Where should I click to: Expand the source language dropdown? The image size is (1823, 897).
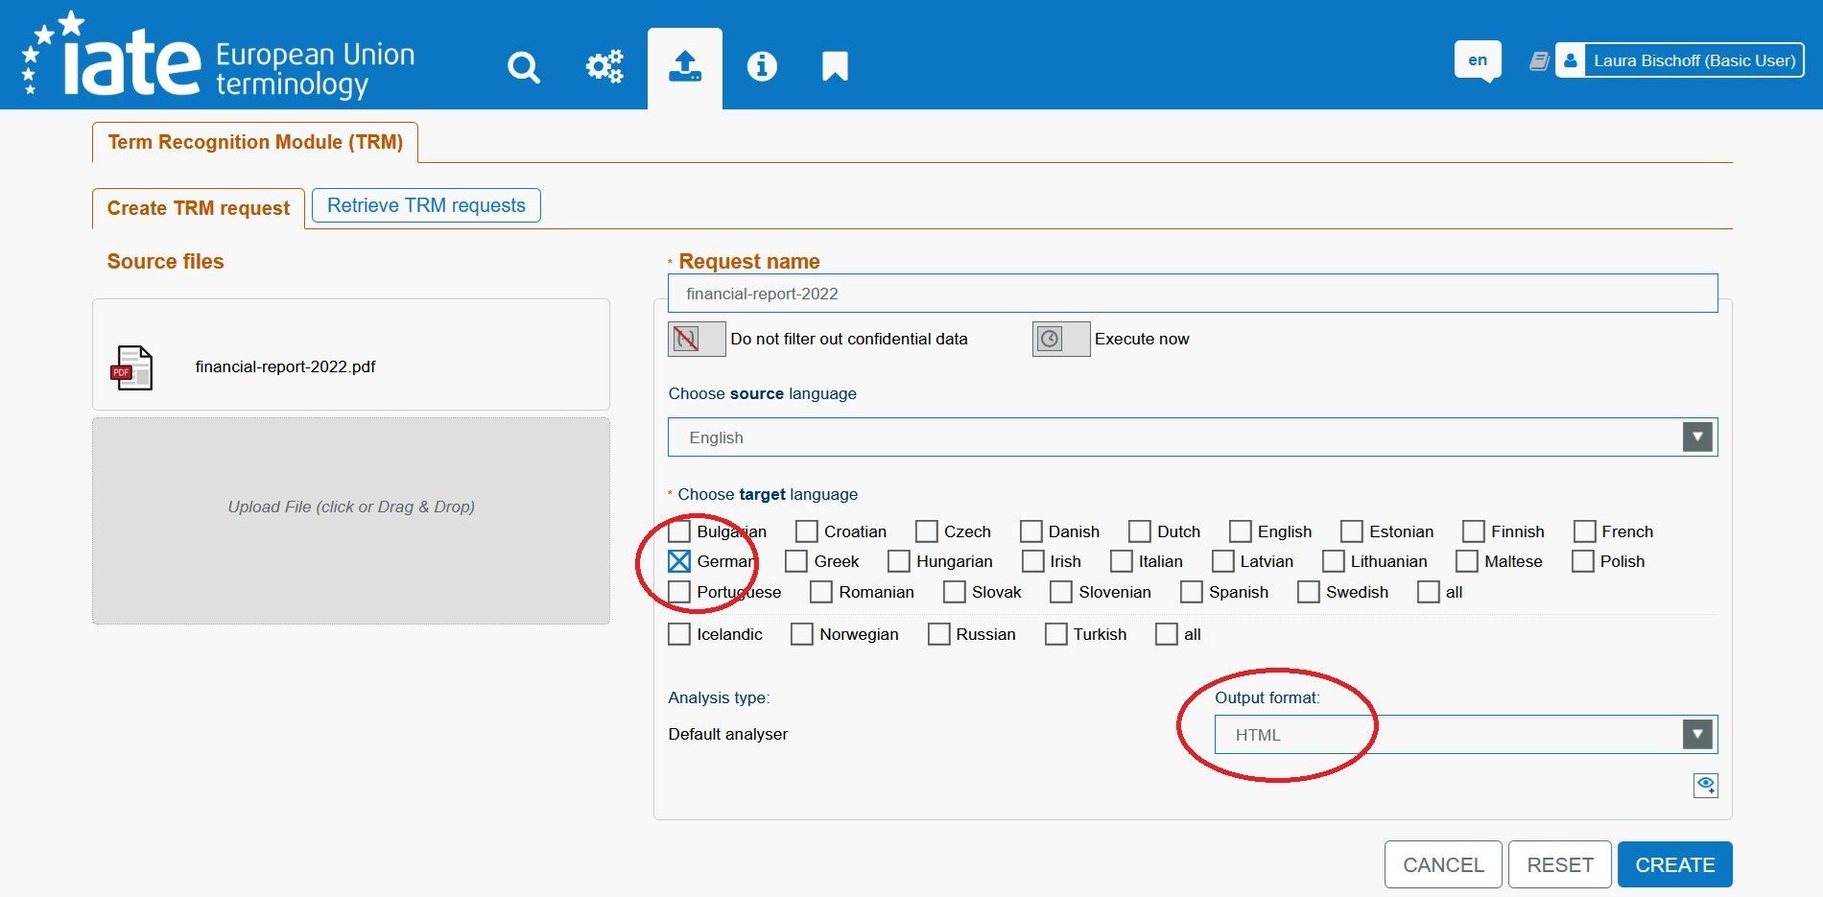coord(1696,437)
